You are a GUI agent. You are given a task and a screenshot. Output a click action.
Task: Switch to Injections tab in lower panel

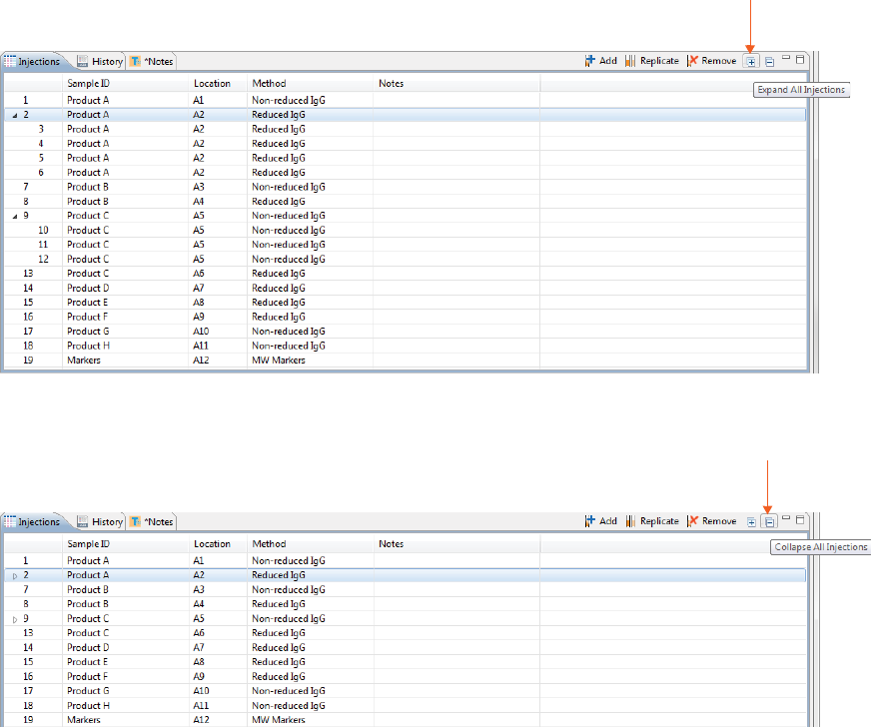[33, 522]
